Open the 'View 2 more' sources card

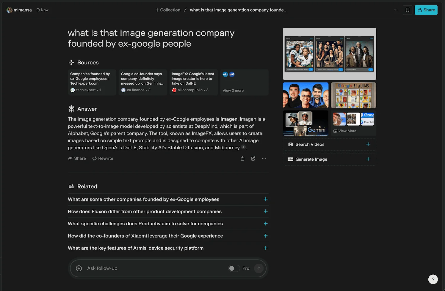pyautogui.click(x=244, y=82)
